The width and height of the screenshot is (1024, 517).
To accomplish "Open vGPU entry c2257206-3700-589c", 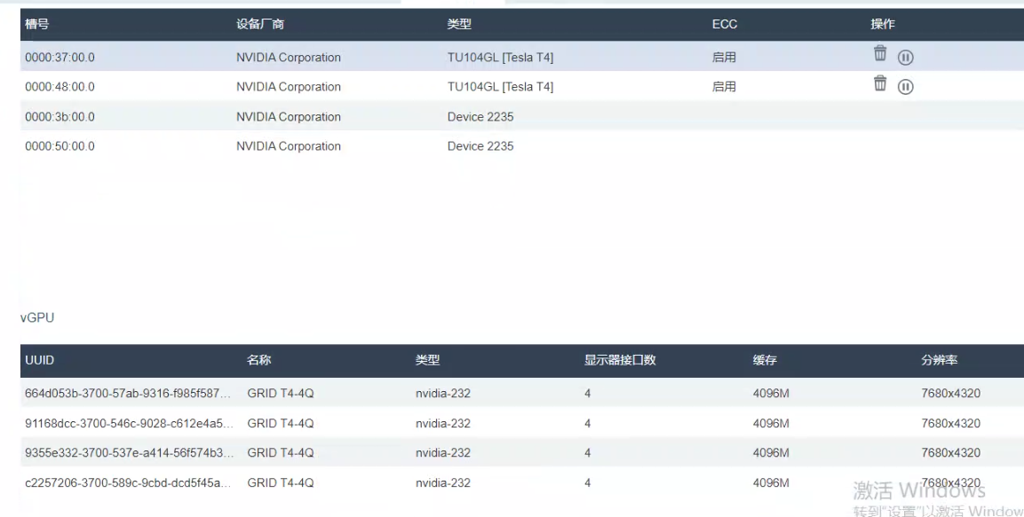I will pos(129,483).
